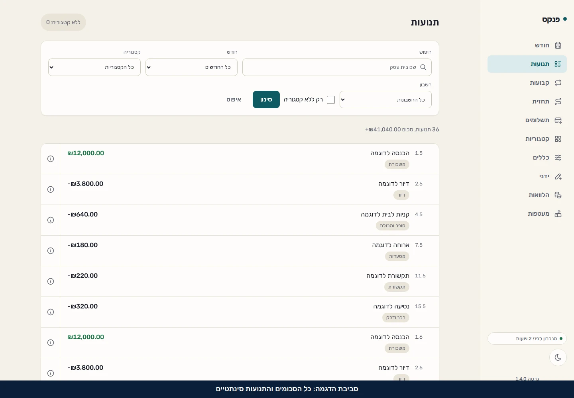Show info for the 1.6 הכנסה לדוגמה row
This screenshot has width=574, height=398.
click(x=51, y=343)
